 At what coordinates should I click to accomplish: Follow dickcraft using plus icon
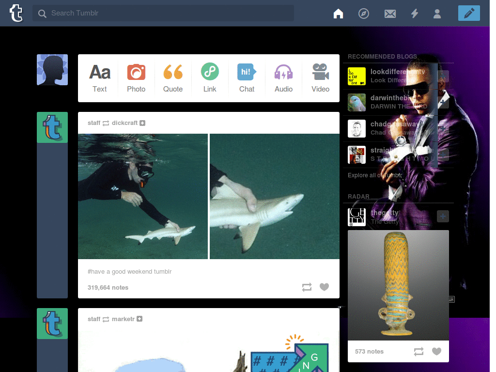coord(142,123)
